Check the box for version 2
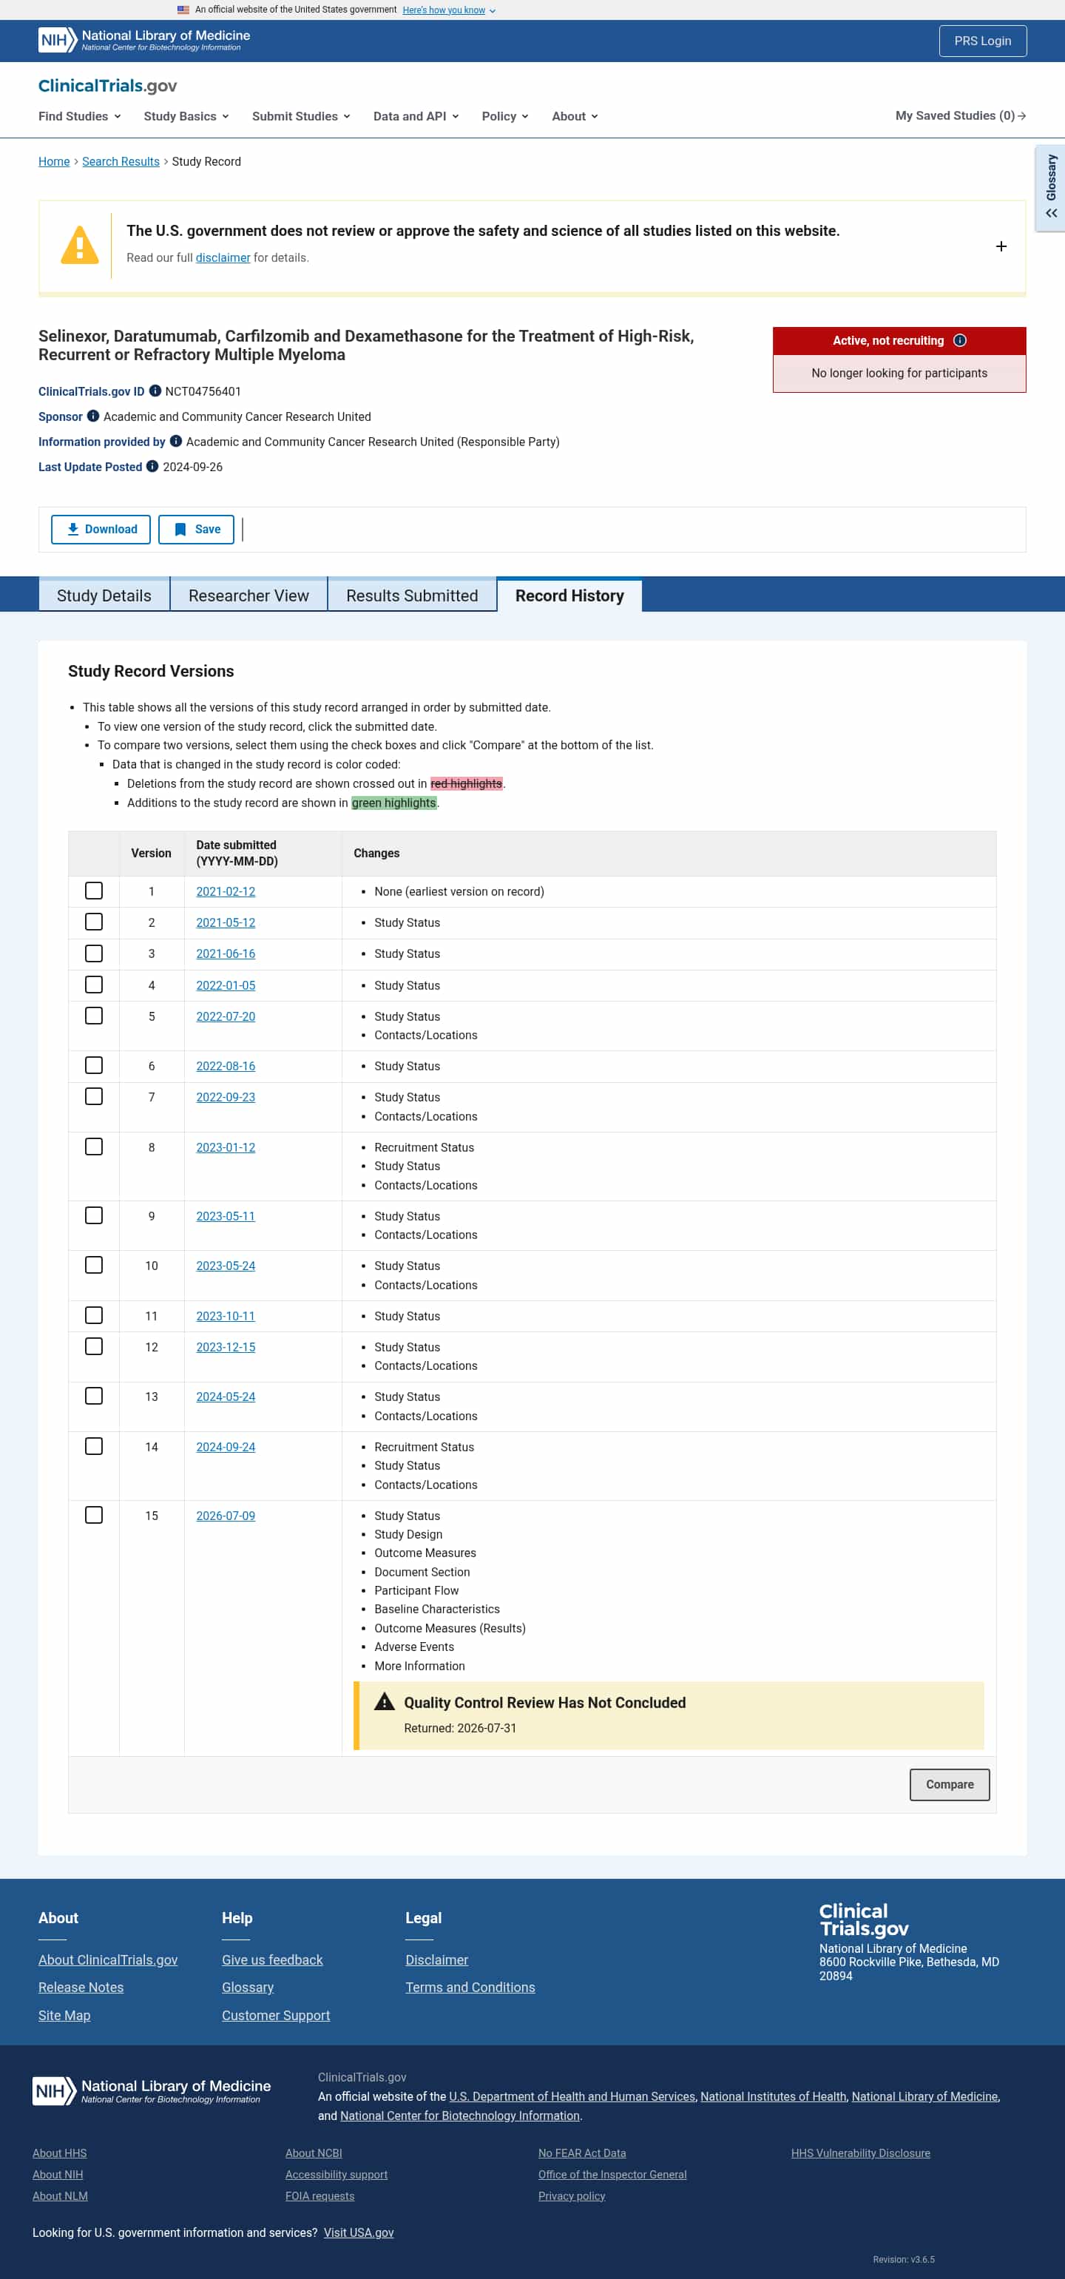 (x=94, y=922)
